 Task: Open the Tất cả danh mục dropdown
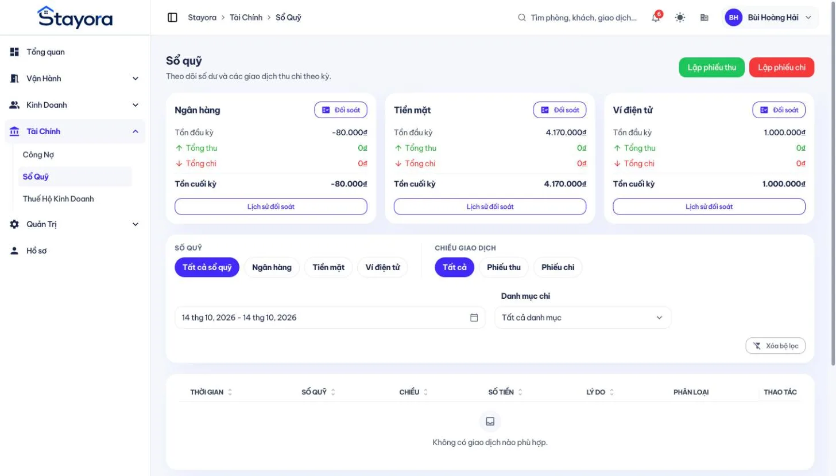pos(582,318)
